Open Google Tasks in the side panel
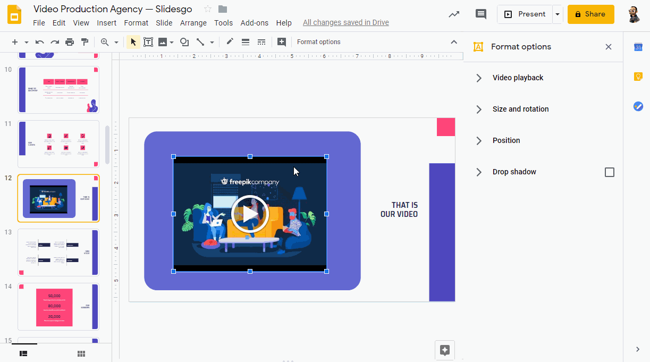 (x=638, y=106)
